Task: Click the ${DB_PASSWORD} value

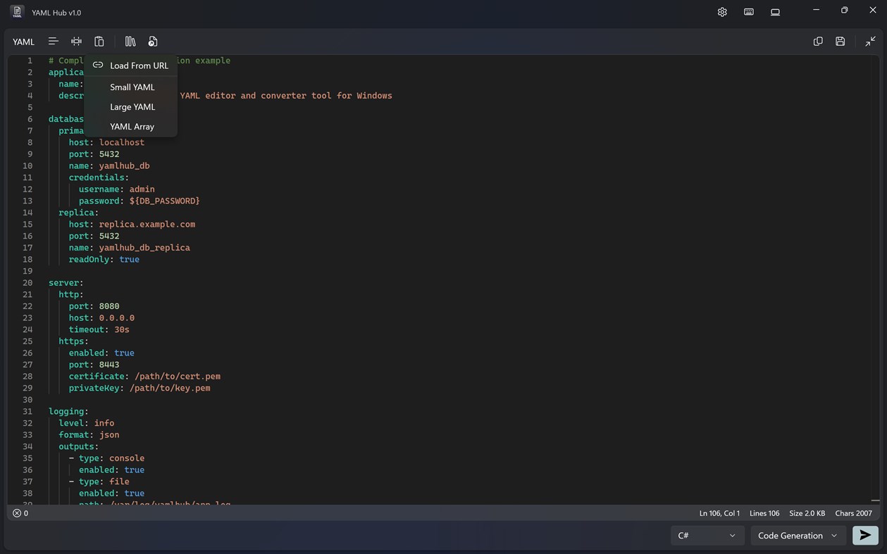Action: point(164,201)
